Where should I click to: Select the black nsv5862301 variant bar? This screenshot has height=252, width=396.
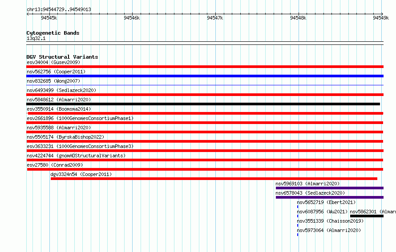click(367, 216)
